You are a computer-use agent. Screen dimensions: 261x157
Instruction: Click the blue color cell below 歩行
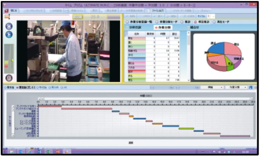pyautogui.click(x=136, y=59)
